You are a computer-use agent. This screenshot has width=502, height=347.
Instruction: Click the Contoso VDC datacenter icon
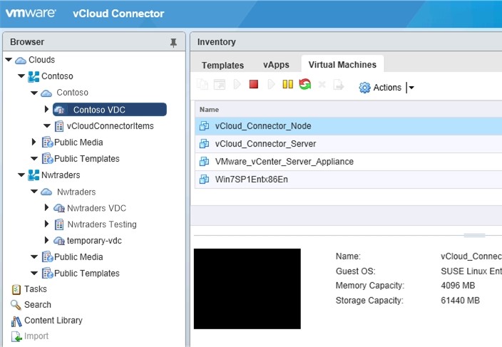[59, 110]
